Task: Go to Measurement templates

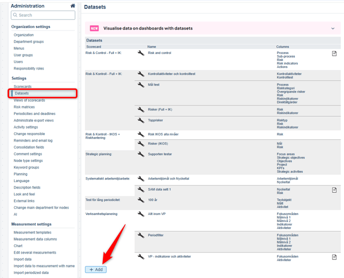Action: (32, 232)
